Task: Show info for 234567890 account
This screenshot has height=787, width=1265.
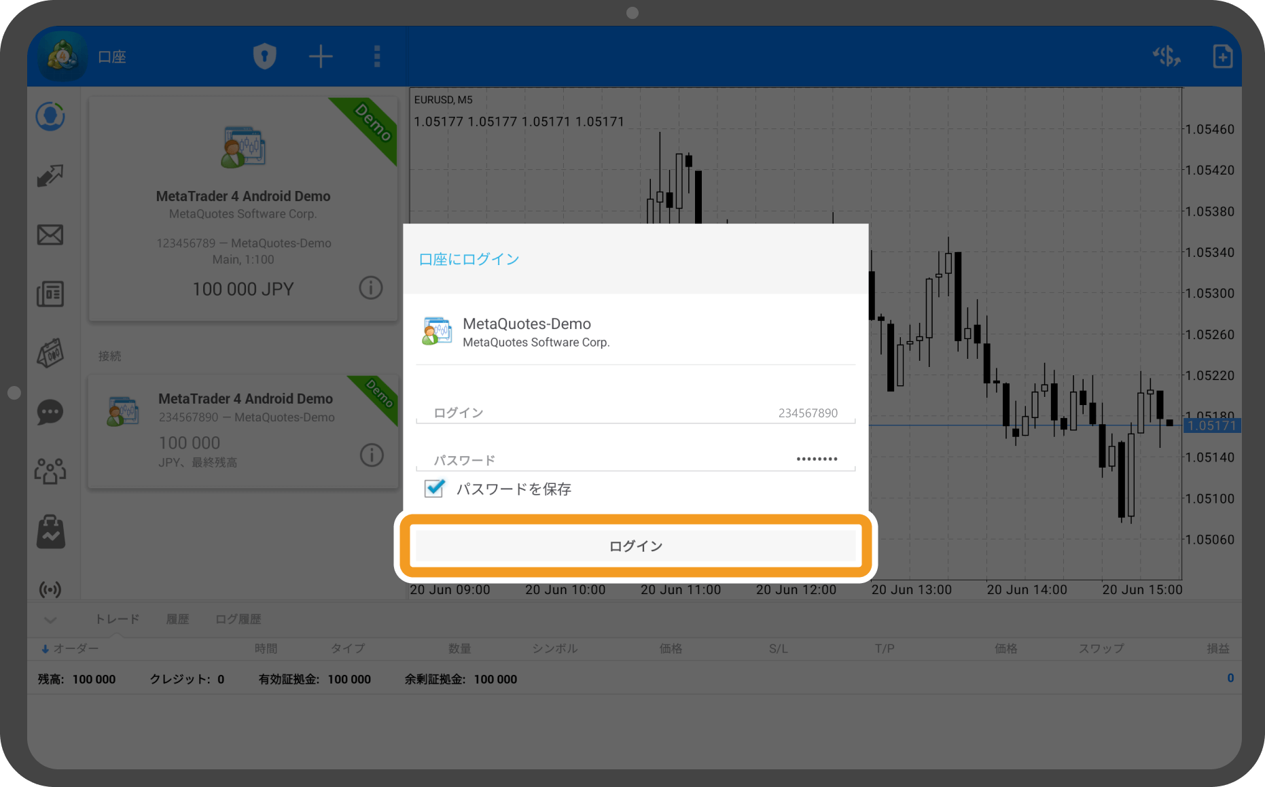Action: [x=372, y=455]
